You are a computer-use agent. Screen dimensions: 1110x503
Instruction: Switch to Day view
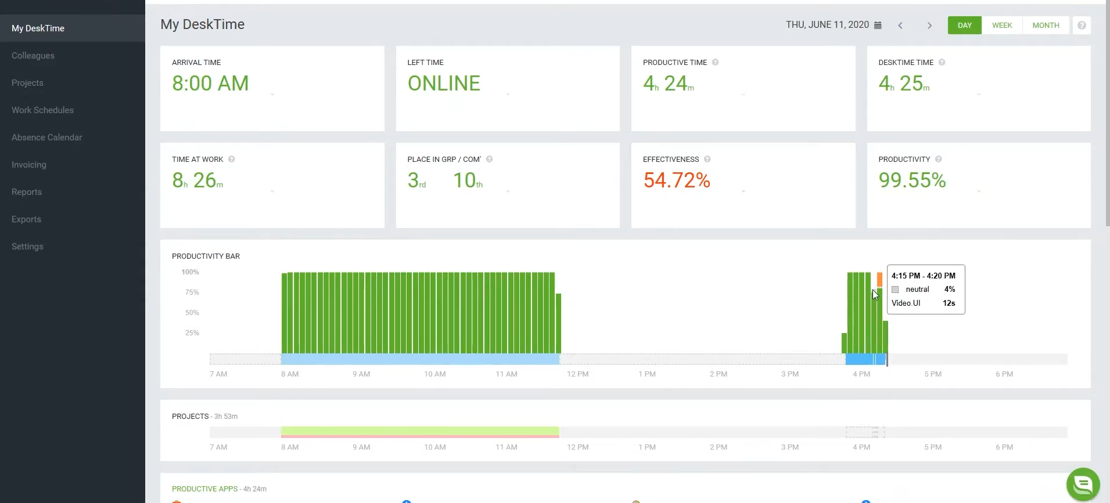click(965, 26)
